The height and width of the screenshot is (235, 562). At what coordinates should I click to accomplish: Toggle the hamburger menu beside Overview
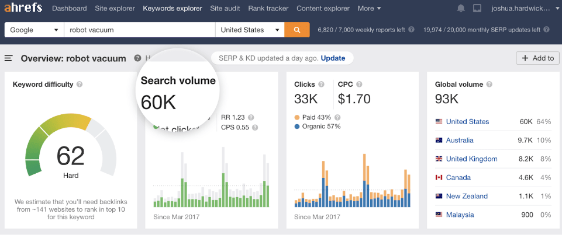click(9, 58)
